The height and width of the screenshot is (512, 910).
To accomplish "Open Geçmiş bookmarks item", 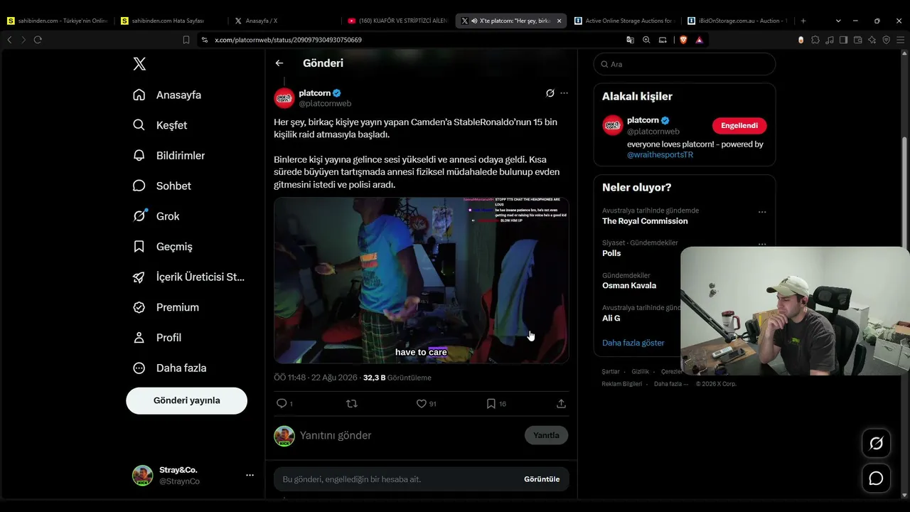I will pos(163,246).
